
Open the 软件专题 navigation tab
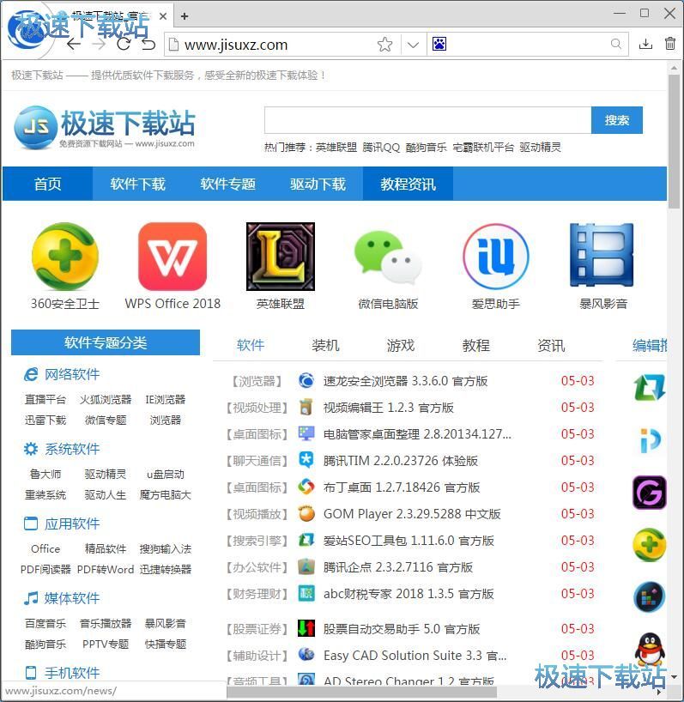pyautogui.click(x=227, y=184)
